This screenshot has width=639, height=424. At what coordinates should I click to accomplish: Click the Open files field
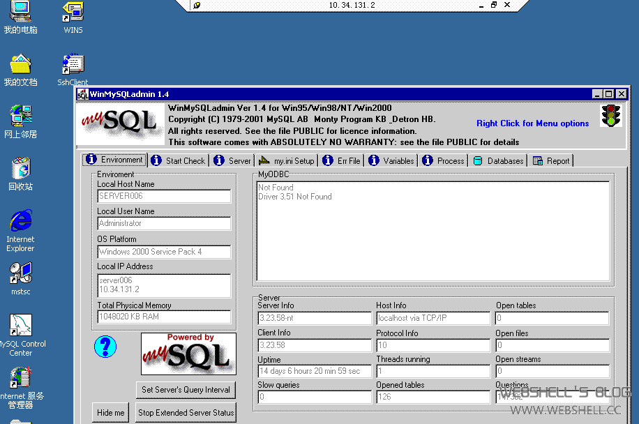pyautogui.click(x=552, y=345)
